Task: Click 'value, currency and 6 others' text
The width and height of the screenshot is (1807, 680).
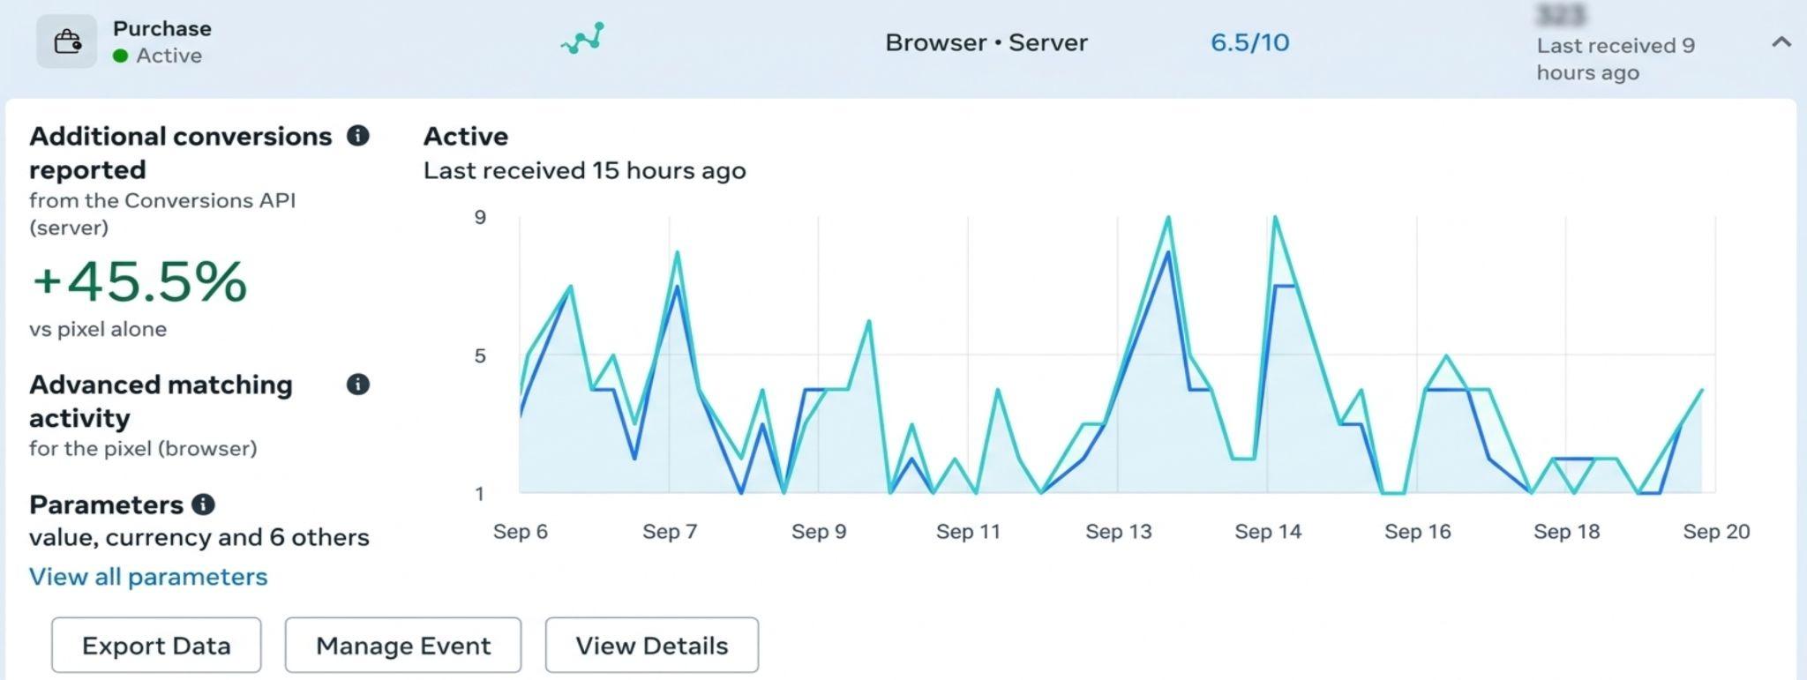Action: click(199, 537)
